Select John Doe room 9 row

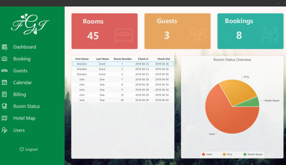tap(123, 90)
